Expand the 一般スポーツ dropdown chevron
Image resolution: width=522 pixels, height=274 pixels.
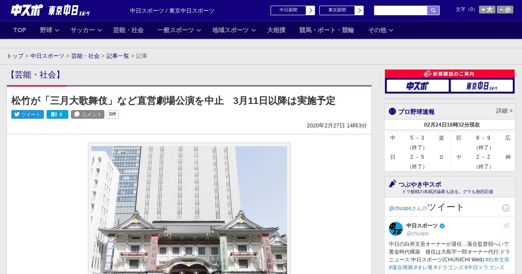pyautogui.click(x=199, y=30)
